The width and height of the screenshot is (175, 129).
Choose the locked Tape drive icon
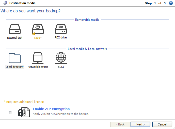click(38, 29)
